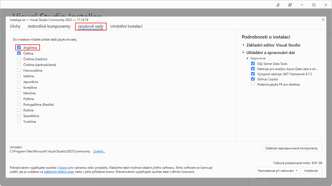This screenshot has width=332, height=186.
Task: Click the Instalovat button
Action: 311,171
